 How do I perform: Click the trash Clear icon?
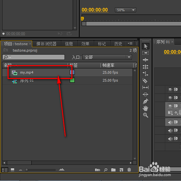coord(129,170)
